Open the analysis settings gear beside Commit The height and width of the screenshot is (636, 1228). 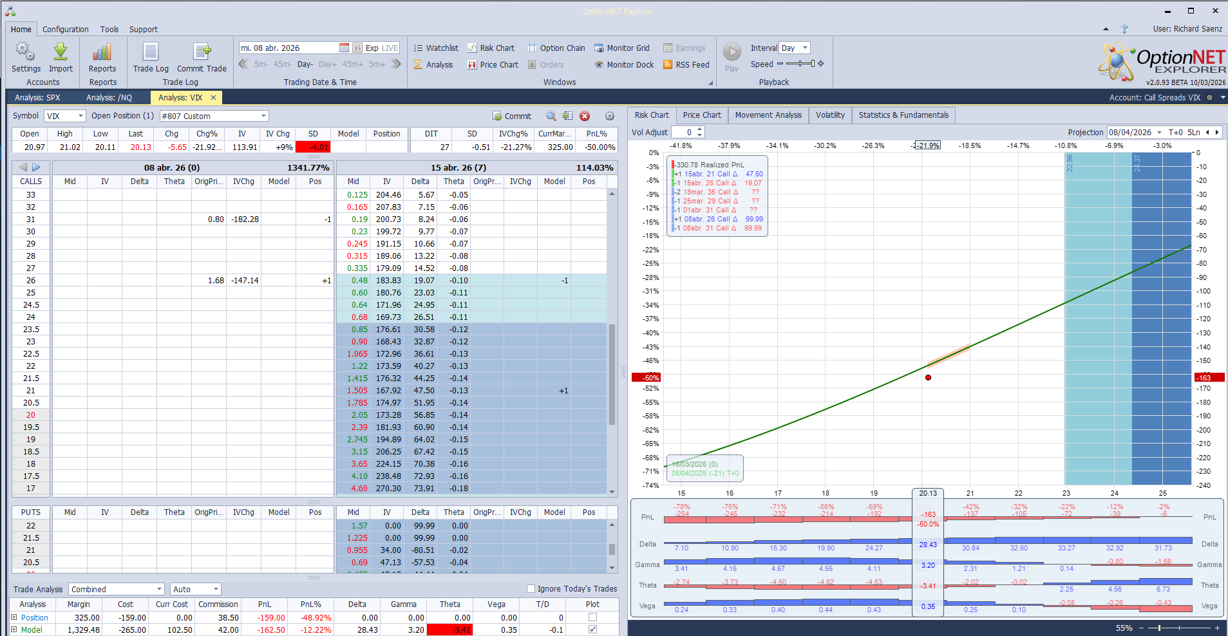click(x=609, y=116)
